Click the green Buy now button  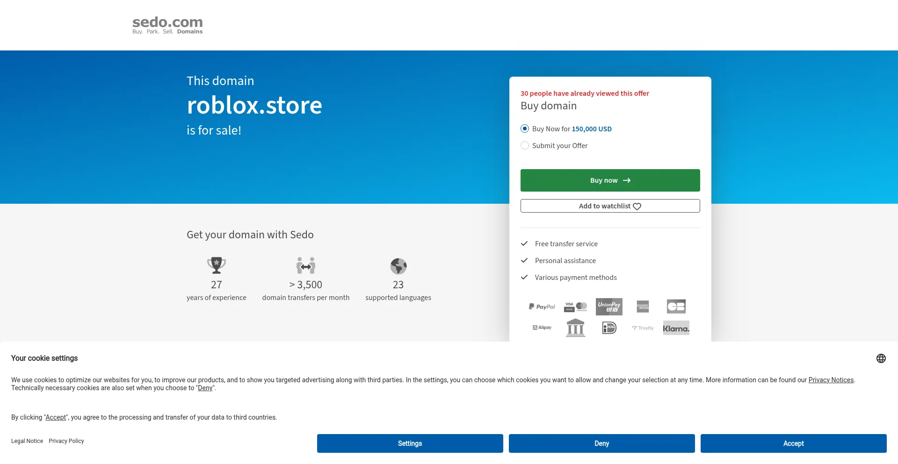click(610, 180)
